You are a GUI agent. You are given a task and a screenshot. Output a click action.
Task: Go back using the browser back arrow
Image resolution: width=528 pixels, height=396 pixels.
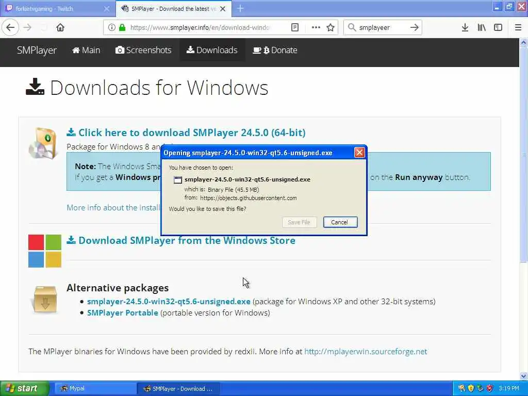(10, 28)
